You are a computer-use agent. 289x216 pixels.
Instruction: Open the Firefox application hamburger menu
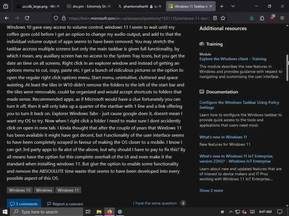282,18
